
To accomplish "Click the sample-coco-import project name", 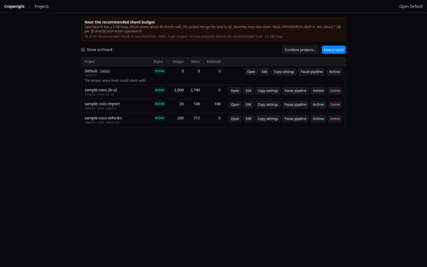I will (102, 104).
